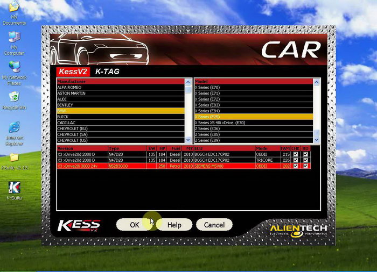
Task: Click the Type column header
Action: coord(127,148)
